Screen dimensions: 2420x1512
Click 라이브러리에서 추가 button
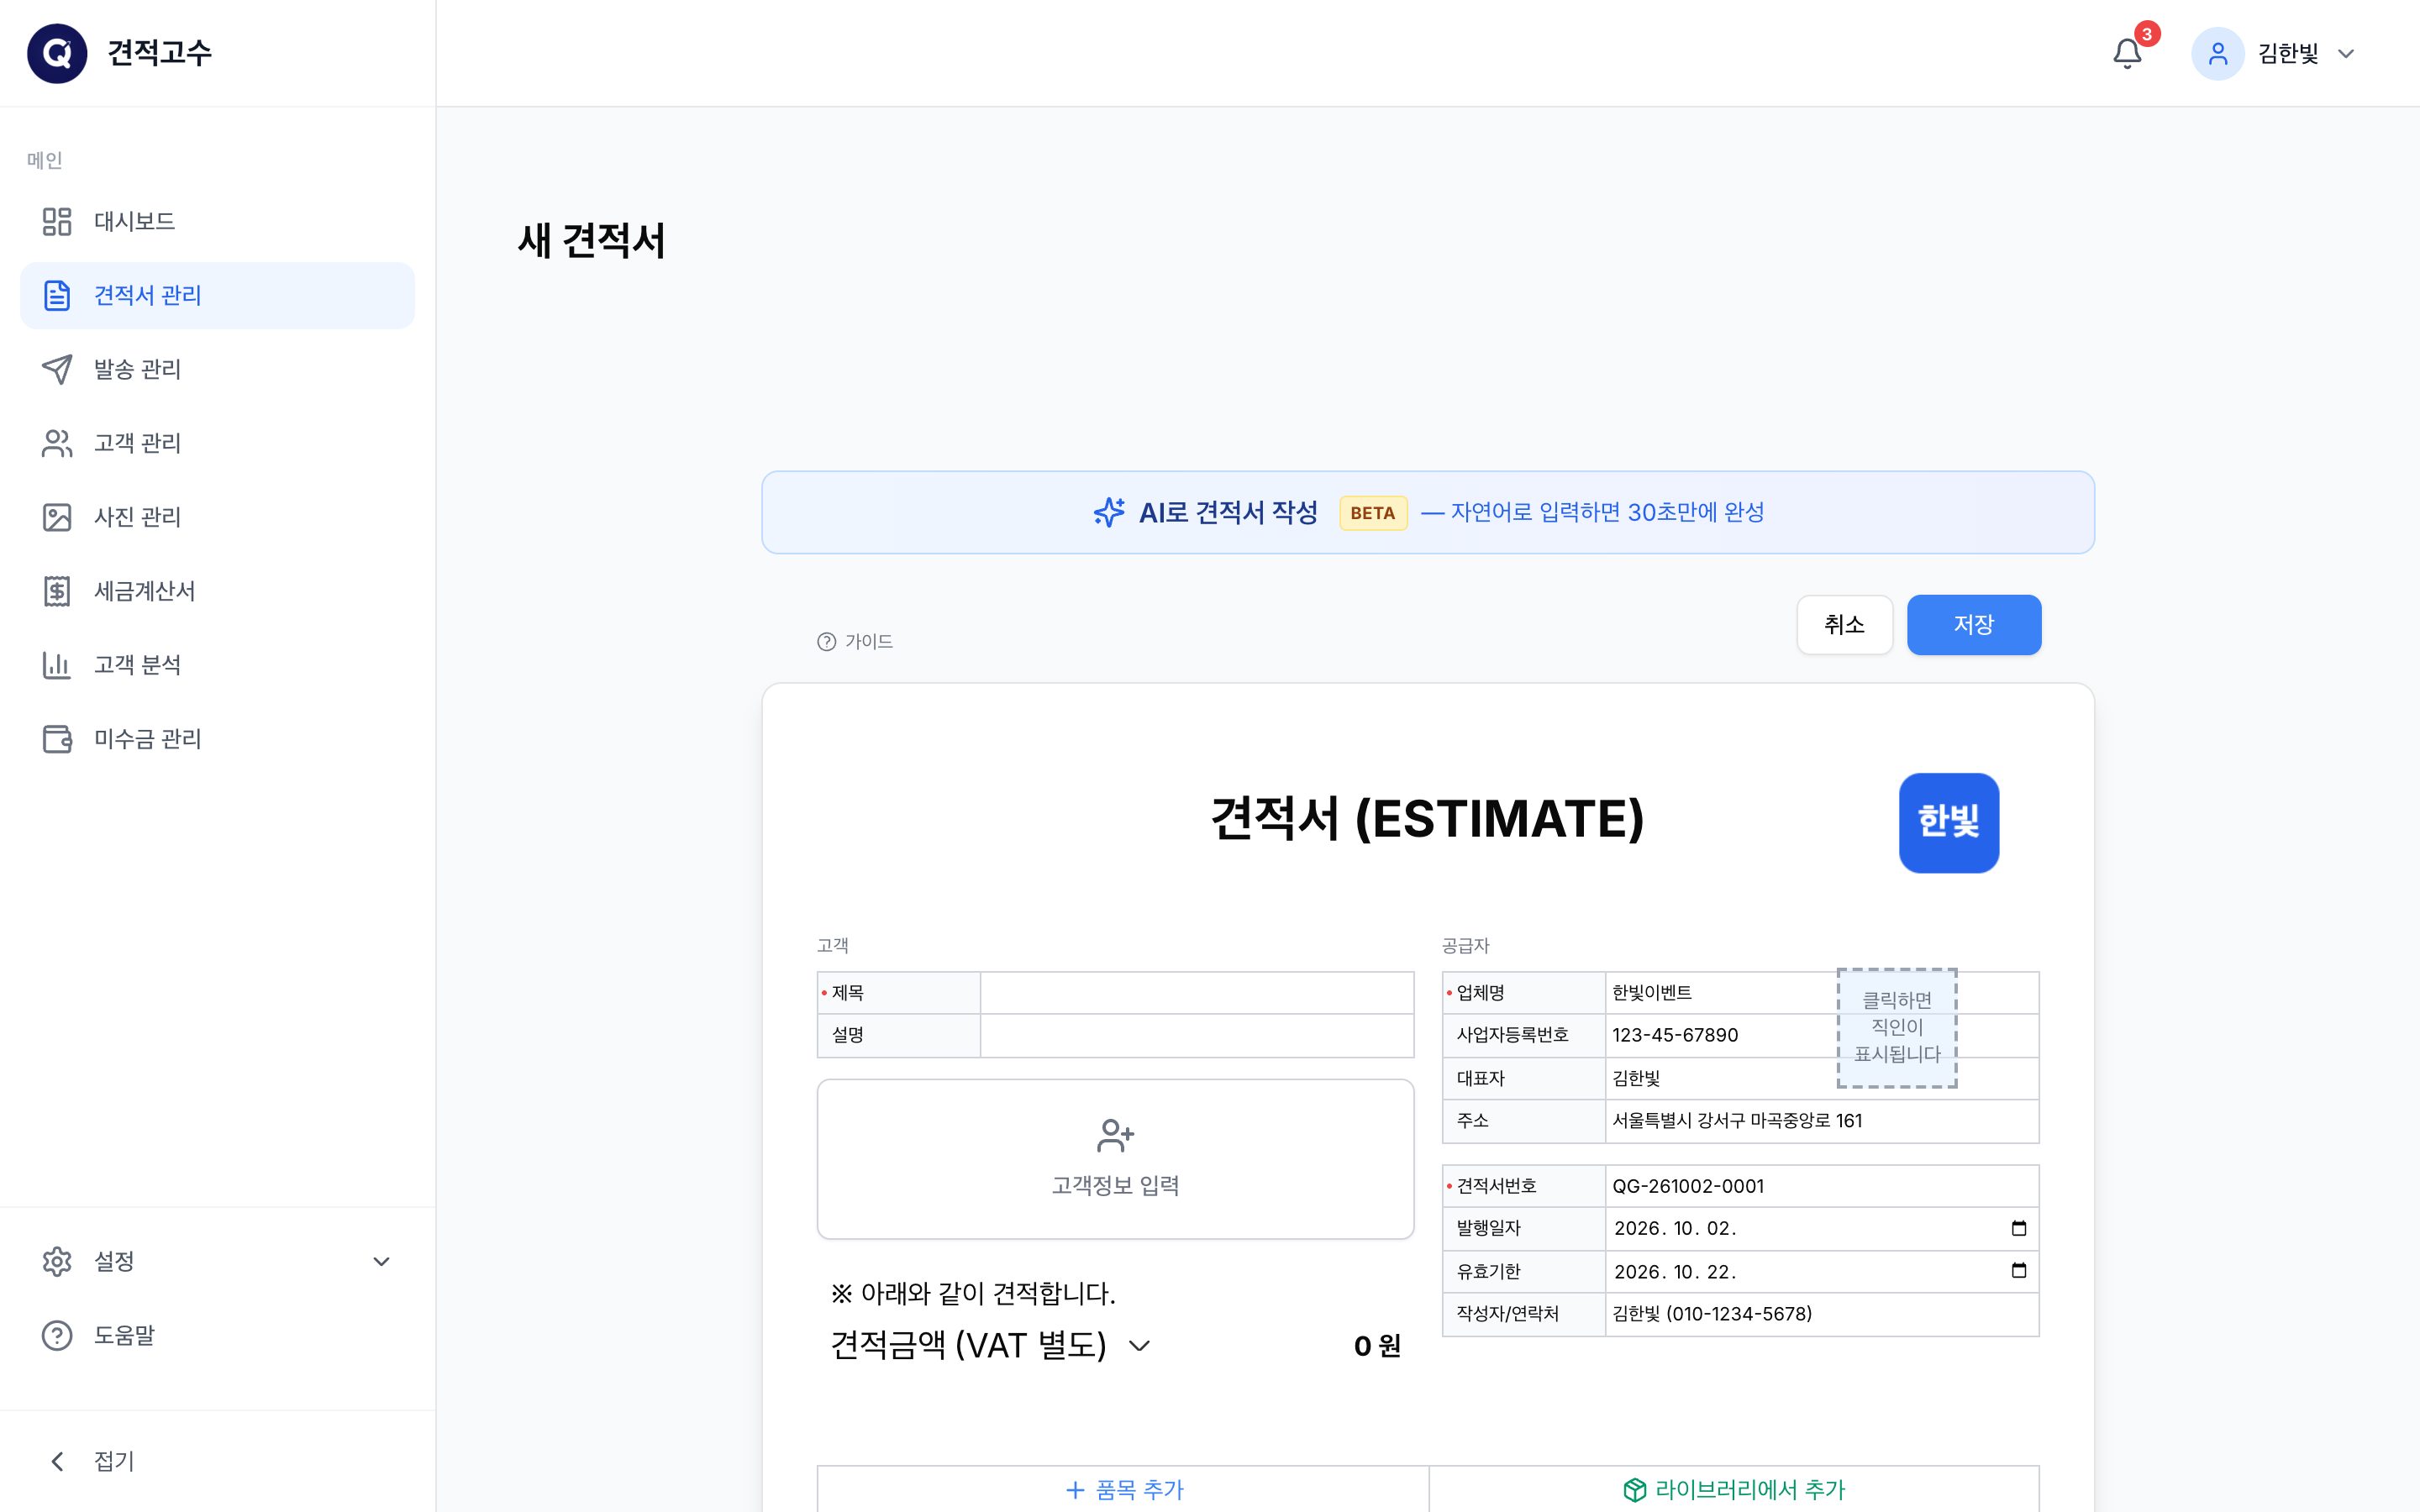pyautogui.click(x=1734, y=1489)
